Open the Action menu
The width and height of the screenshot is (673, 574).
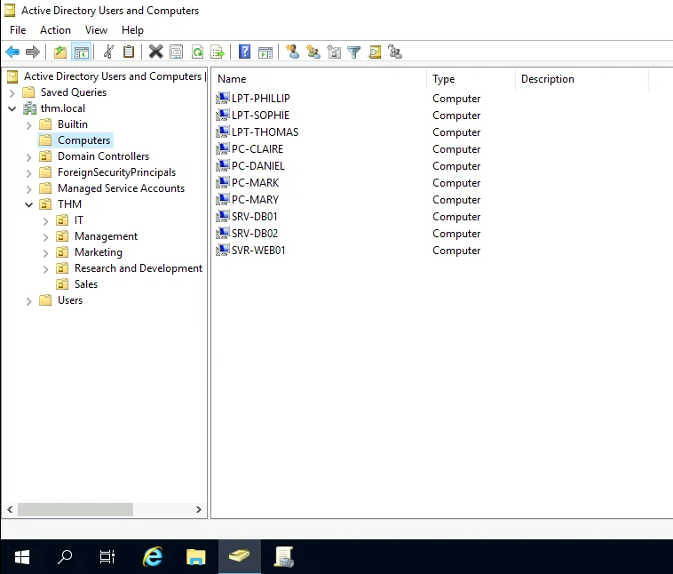pyautogui.click(x=55, y=30)
